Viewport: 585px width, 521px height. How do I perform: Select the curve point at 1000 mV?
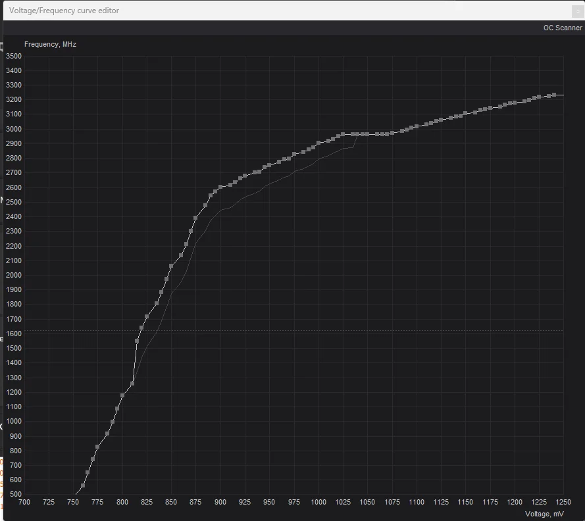(318, 143)
